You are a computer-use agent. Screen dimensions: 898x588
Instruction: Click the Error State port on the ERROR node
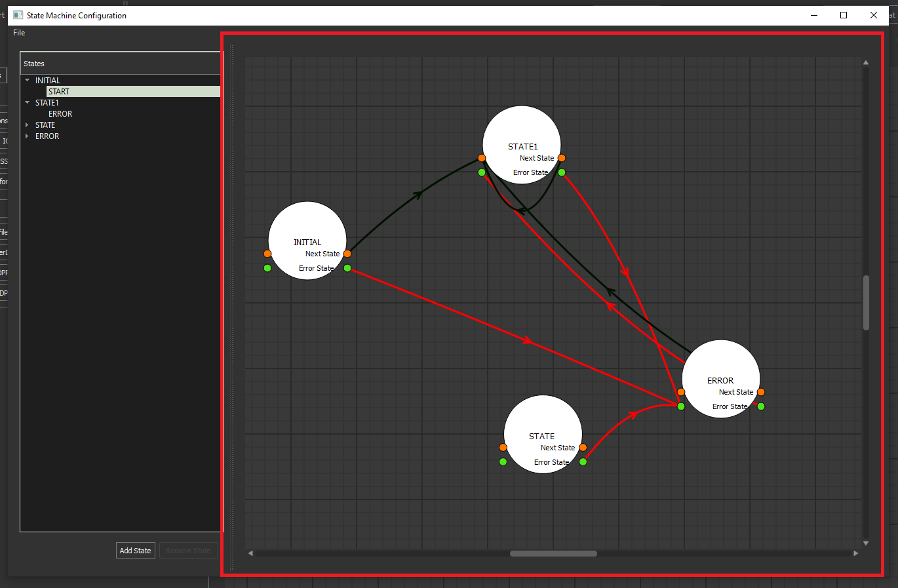(760, 406)
